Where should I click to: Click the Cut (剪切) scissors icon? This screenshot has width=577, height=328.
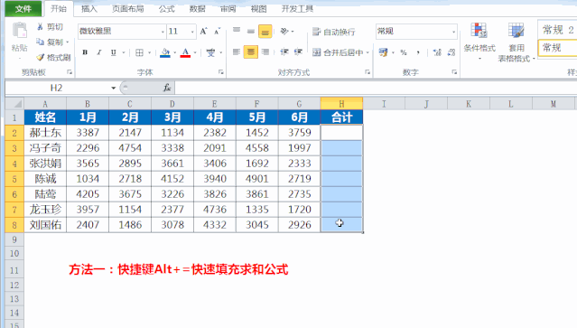(40, 27)
